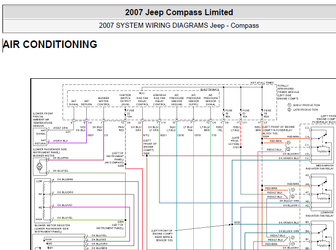Click the 'S209' splice label
This screenshot has width=336, height=250.
pos(121,166)
